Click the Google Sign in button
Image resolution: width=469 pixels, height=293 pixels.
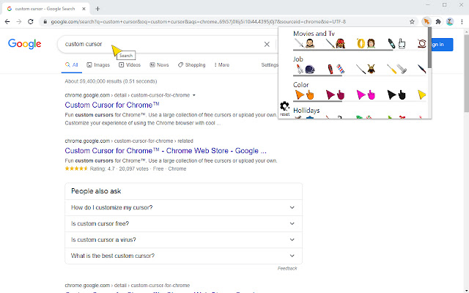point(441,45)
